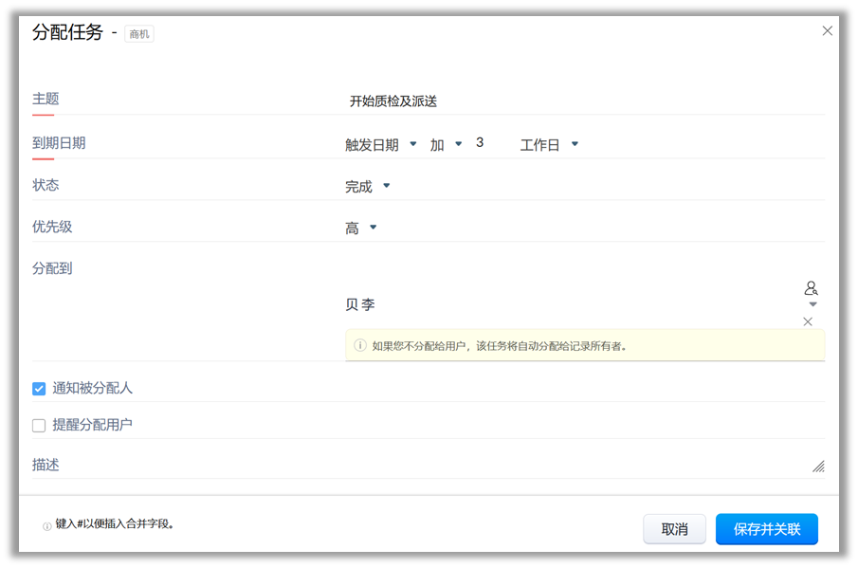The width and height of the screenshot is (858, 568).
Task: Uncheck the 通知被分配人 checkbox
Action: coord(39,389)
